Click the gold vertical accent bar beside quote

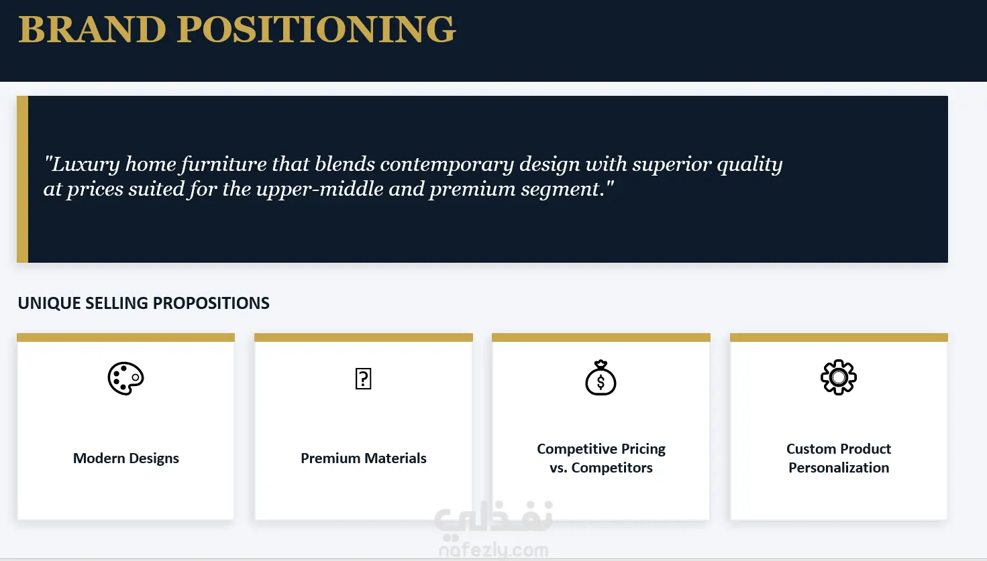tap(22, 179)
